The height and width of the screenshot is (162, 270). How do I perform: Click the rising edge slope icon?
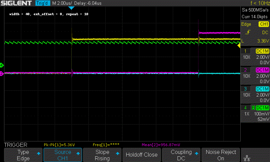coord(248,32)
